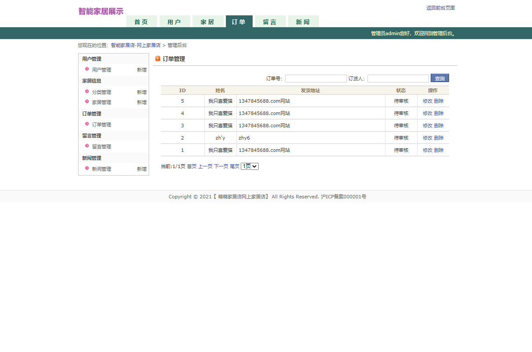Click the pink arrow icon beside 新闻管理
This screenshot has width=532, height=352.
click(87, 169)
